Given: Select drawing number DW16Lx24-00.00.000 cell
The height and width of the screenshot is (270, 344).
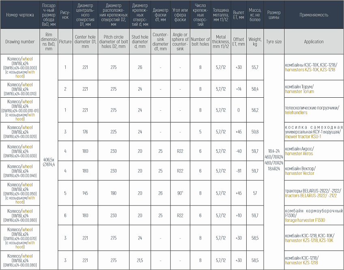Looking at the screenshot, I should tap(20, 67).
